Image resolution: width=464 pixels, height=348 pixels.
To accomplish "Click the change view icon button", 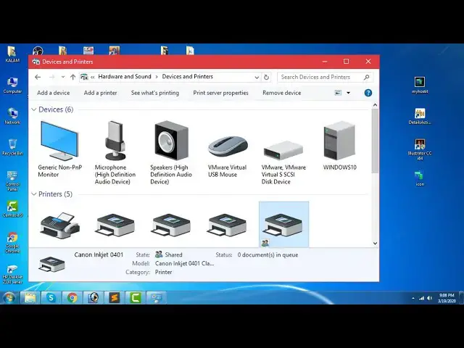I will pyautogui.click(x=338, y=93).
